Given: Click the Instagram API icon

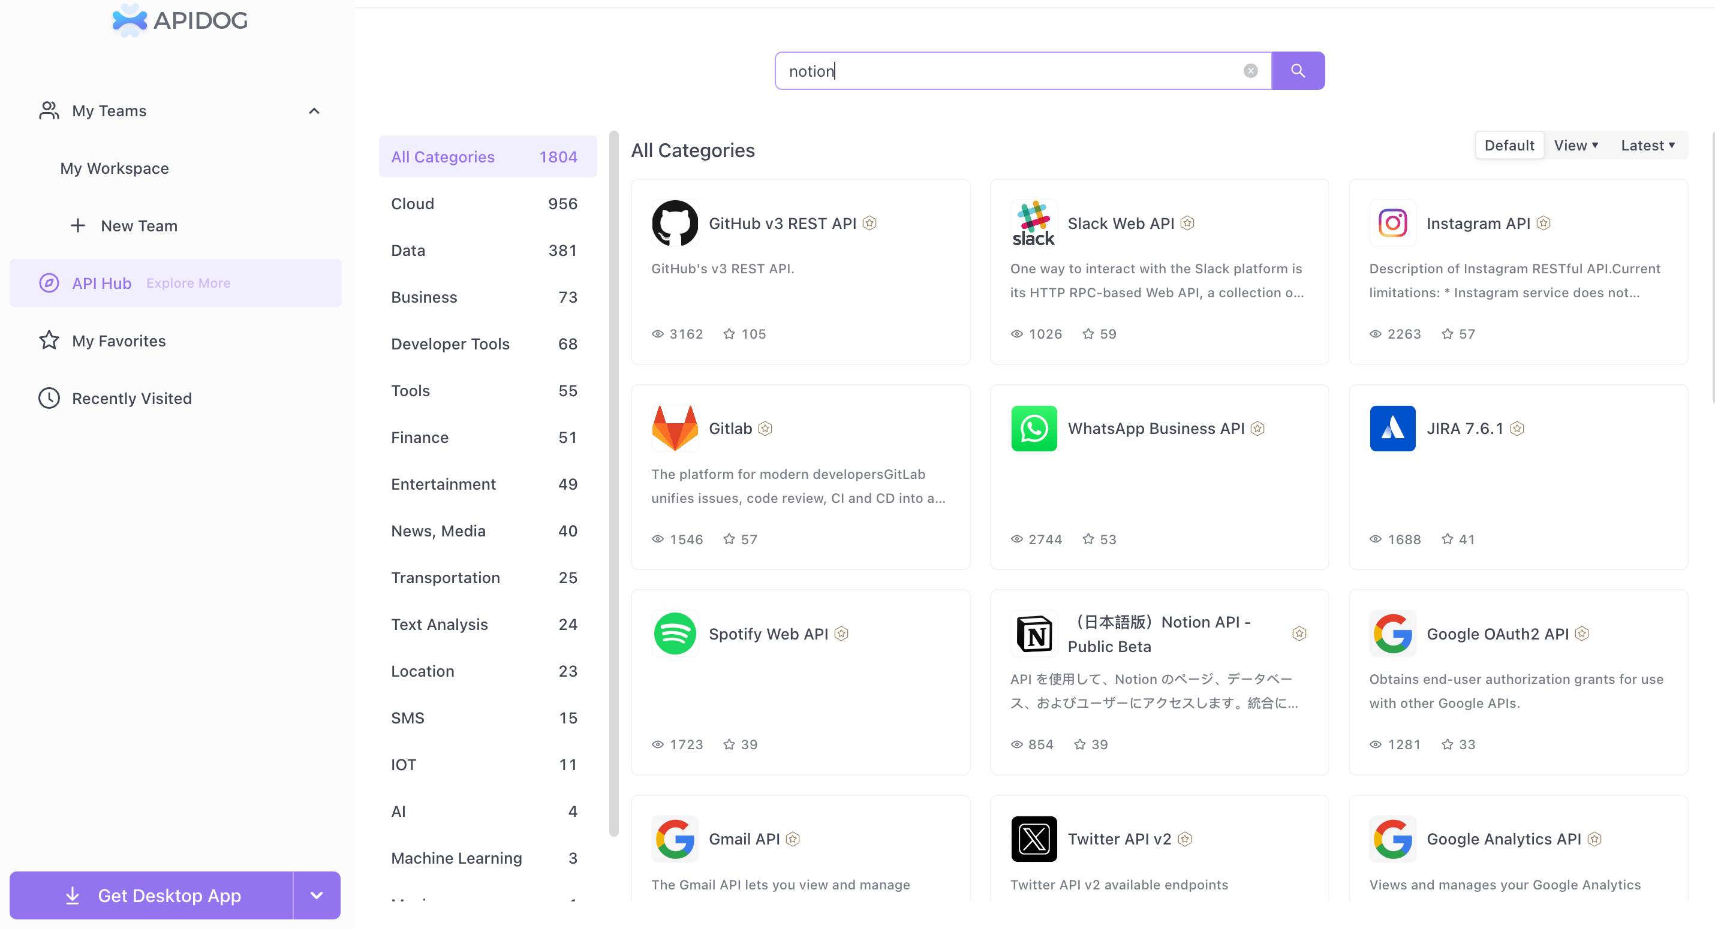Looking at the screenshot, I should tap(1392, 223).
